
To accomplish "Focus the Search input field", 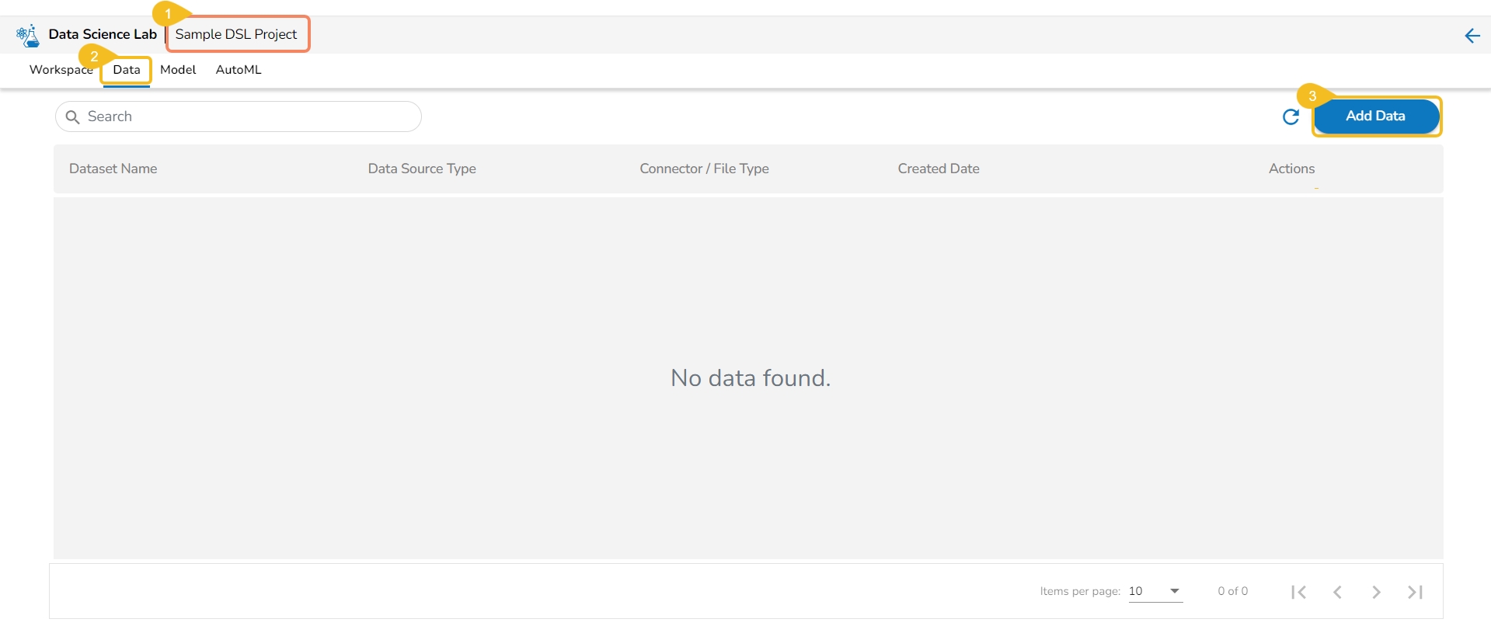I will [x=249, y=117].
